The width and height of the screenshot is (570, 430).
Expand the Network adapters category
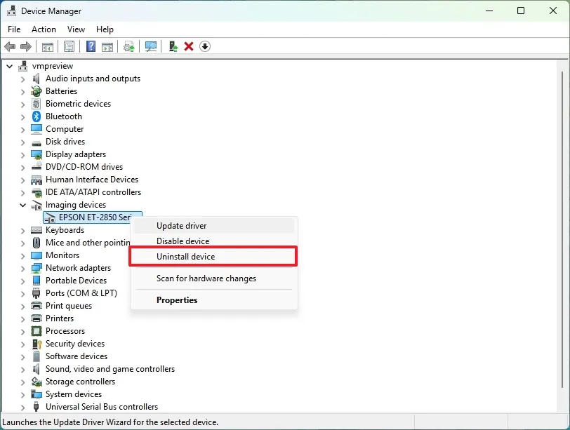pyautogui.click(x=22, y=268)
